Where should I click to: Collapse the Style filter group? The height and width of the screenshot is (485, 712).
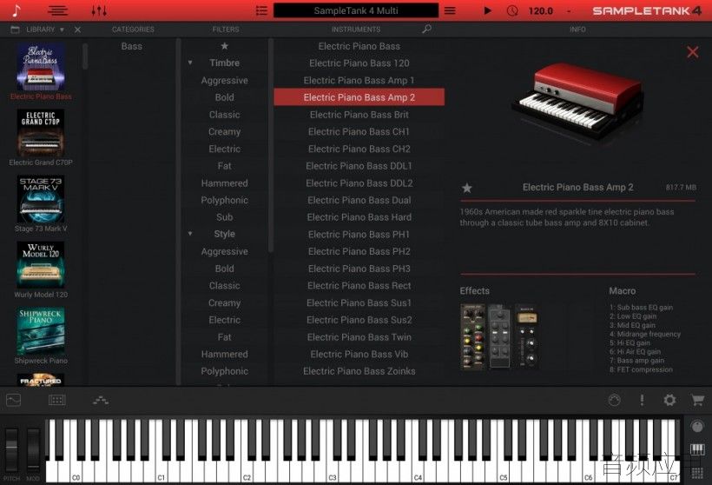190,234
